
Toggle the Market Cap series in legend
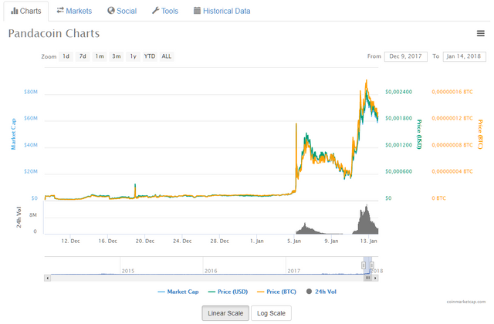point(178,292)
